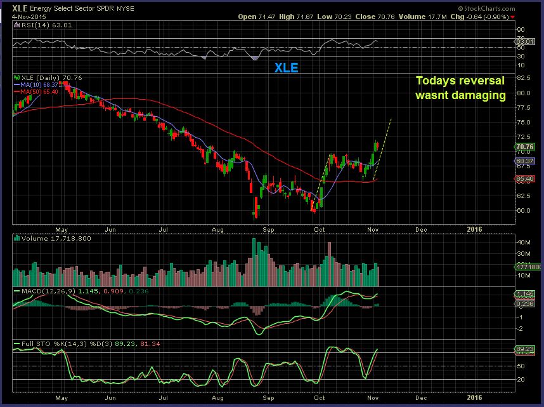544x407 pixels.
Task: Click the Aug label under the price chart
Action: tap(217, 230)
